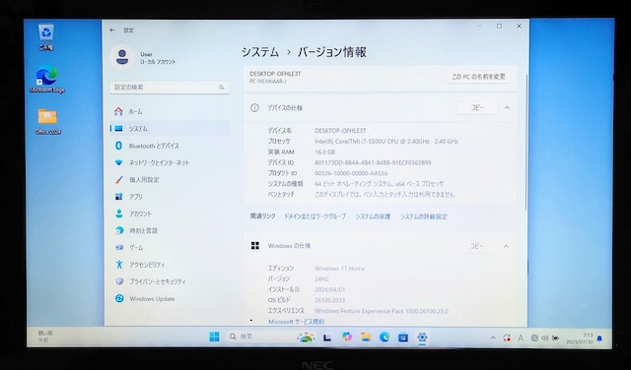
Task: Open the weather widget on the taskbar
Action: coord(45,337)
